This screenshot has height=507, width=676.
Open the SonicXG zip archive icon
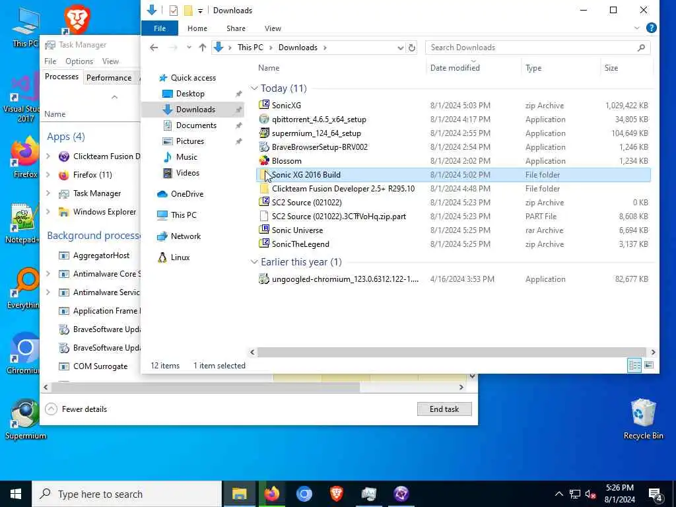pos(264,105)
